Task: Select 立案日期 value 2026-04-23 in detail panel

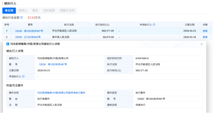Action: coord(44,70)
